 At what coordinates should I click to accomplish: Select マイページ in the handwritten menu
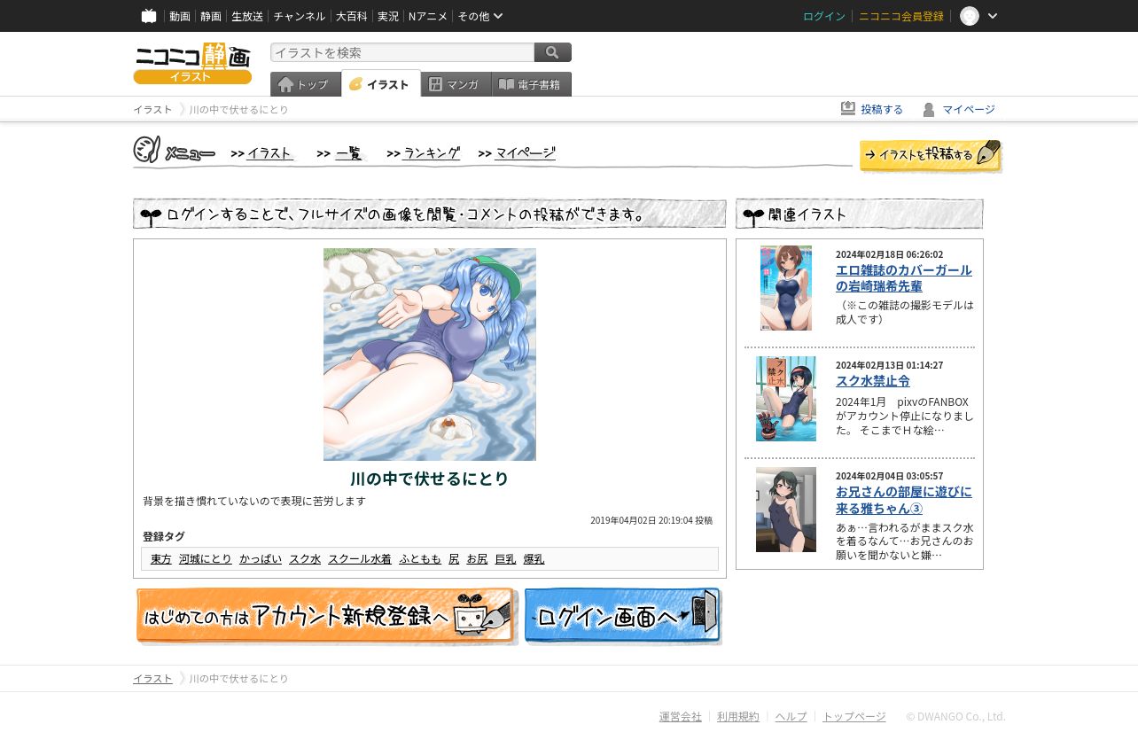[x=525, y=153]
